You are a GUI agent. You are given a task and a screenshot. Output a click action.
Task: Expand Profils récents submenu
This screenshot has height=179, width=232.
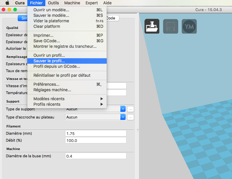click(x=67, y=104)
